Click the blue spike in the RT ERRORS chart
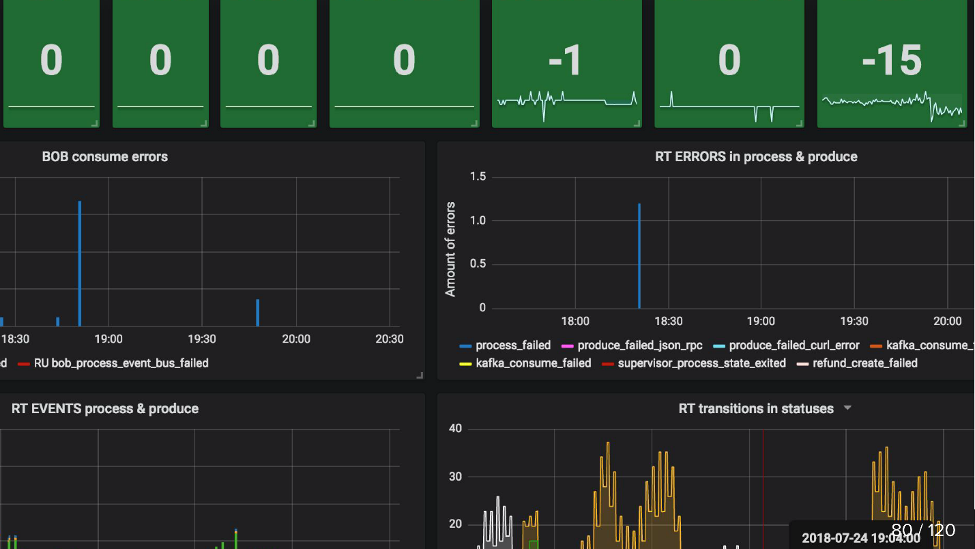Viewport: 975px width, 549px height. tap(639, 256)
